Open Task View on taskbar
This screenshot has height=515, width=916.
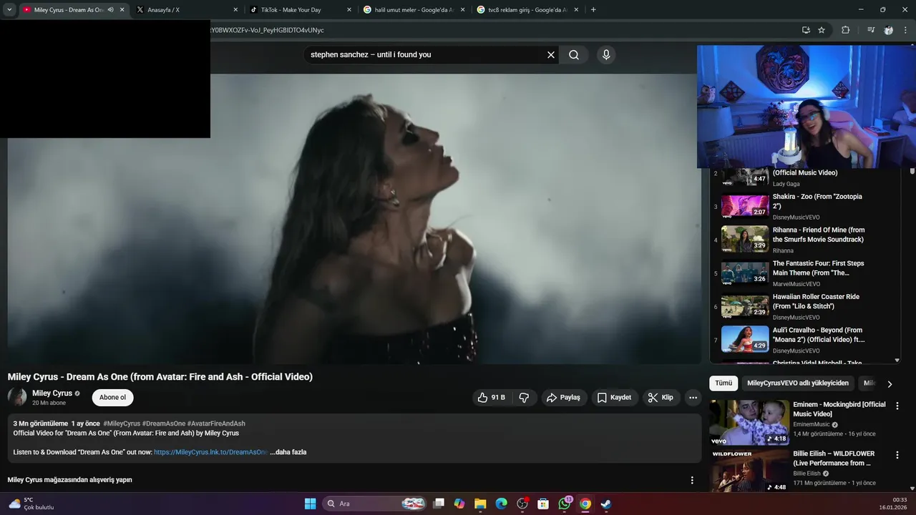tap(439, 504)
